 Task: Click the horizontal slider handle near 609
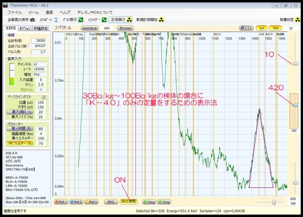(x=274, y=202)
